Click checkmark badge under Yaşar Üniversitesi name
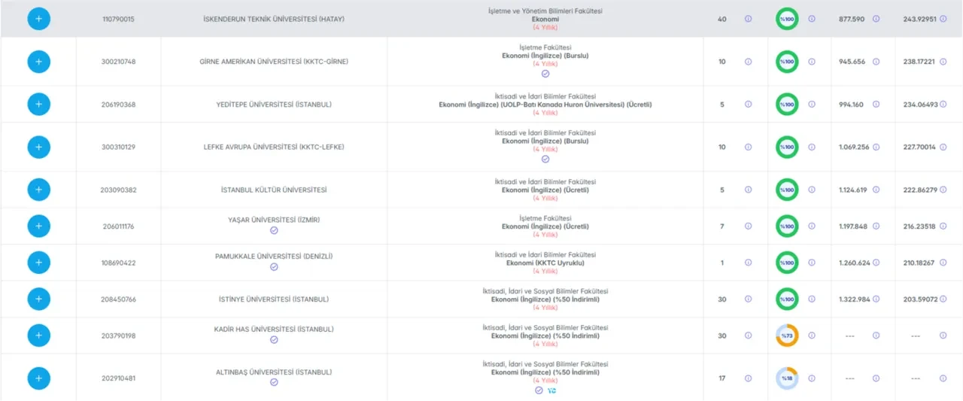This screenshot has height=401, width=963. pyautogui.click(x=274, y=230)
